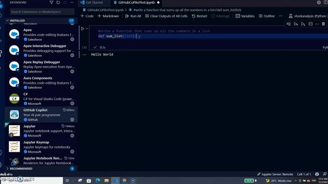Open File Explorer from taskbar
328x184 pixels.
[x=107, y=180]
